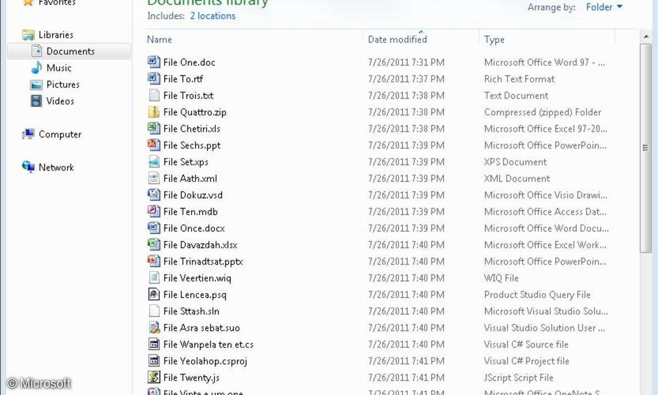Click the date modified of File Sttash.sln

406,311
